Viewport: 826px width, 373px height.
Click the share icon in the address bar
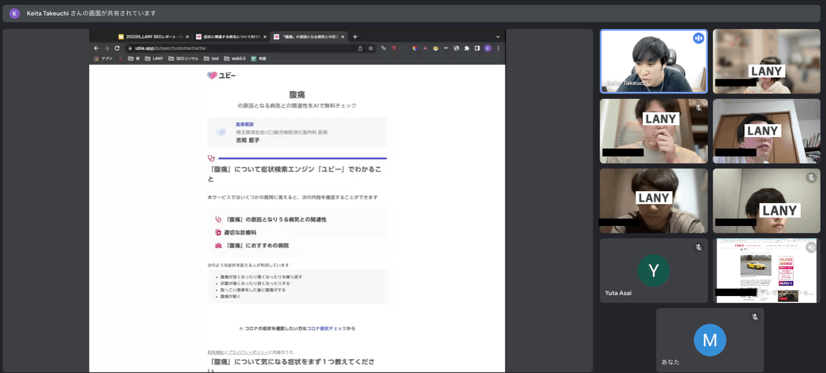point(360,48)
